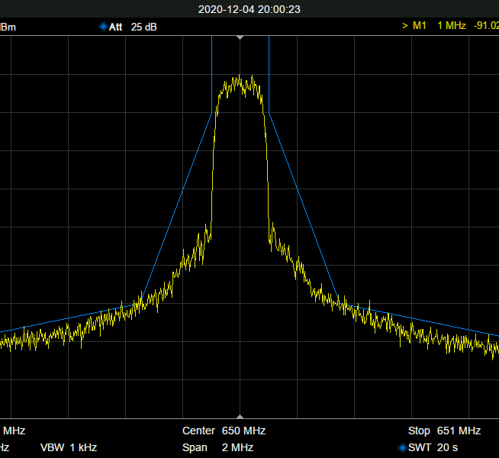Image resolution: width=499 pixels, height=458 pixels.
Task: Click the marker frequency 1 MHz readout
Action: pyautogui.click(x=452, y=25)
